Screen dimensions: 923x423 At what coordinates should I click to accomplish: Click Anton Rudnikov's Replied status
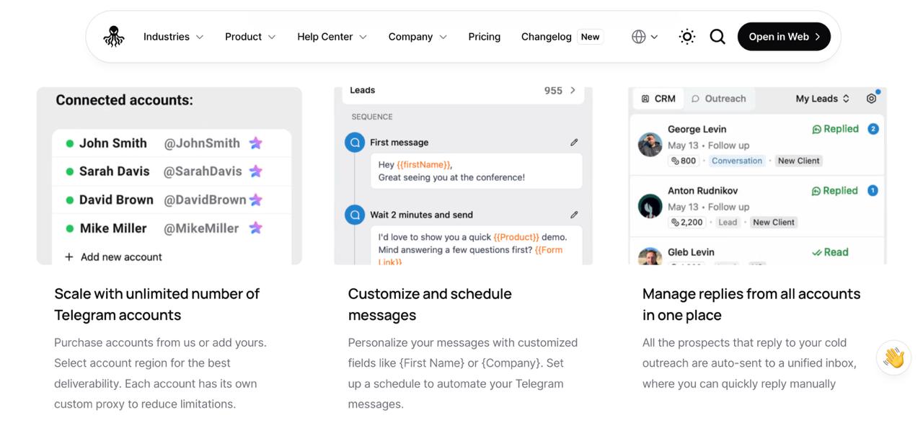coord(835,191)
